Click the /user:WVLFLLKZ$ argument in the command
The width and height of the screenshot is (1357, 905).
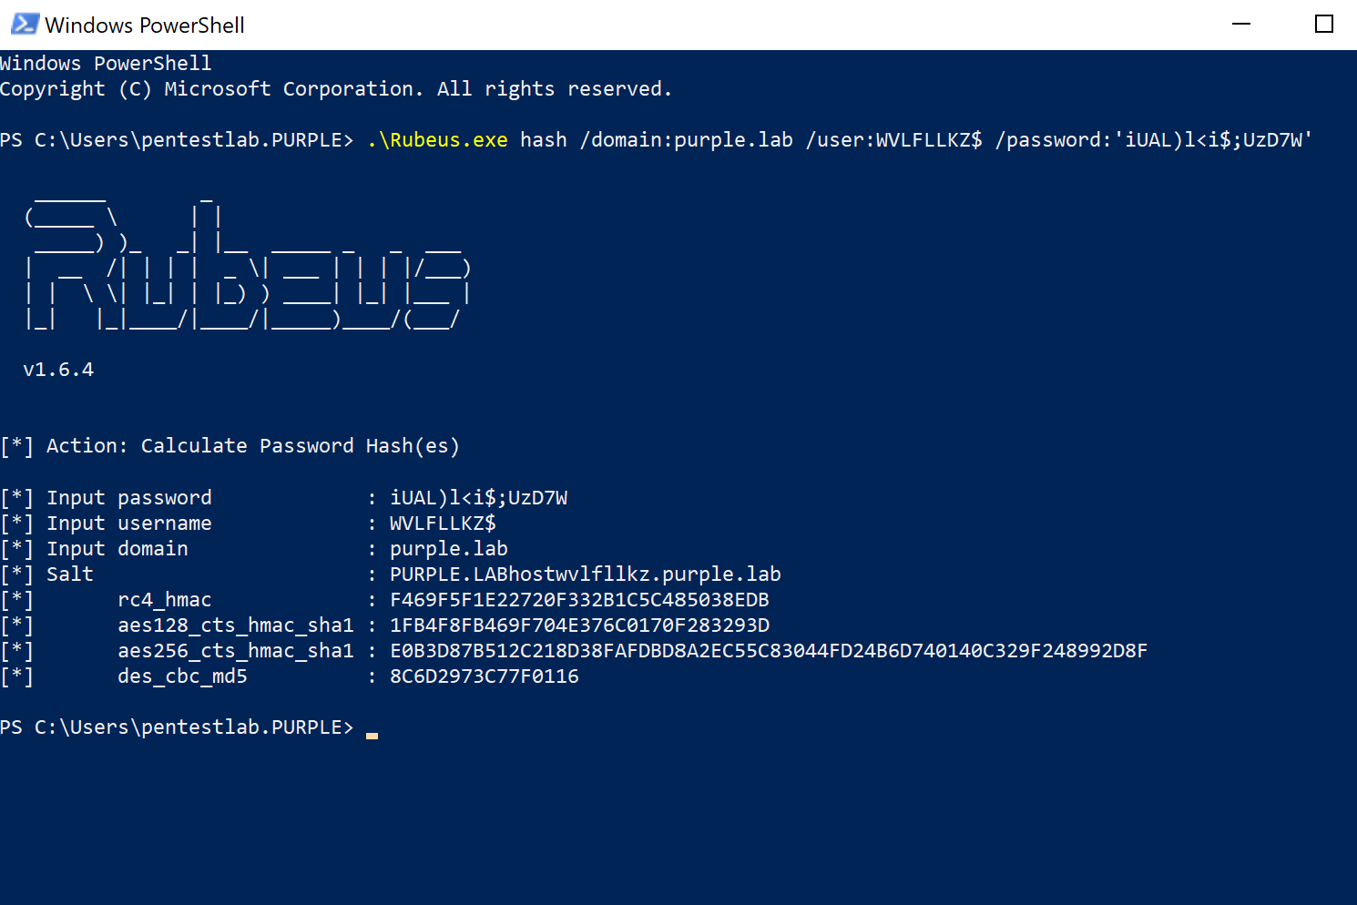tap(893, 140)
